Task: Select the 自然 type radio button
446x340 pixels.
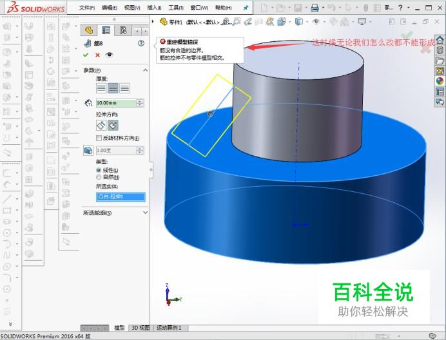Action: coord(99,177)
